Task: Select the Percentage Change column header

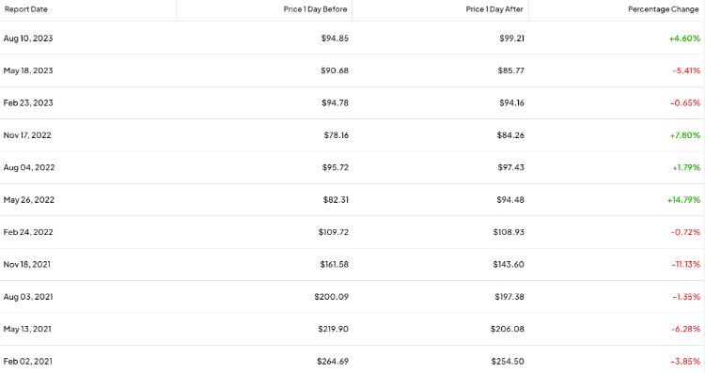Action: coord(664,9)
